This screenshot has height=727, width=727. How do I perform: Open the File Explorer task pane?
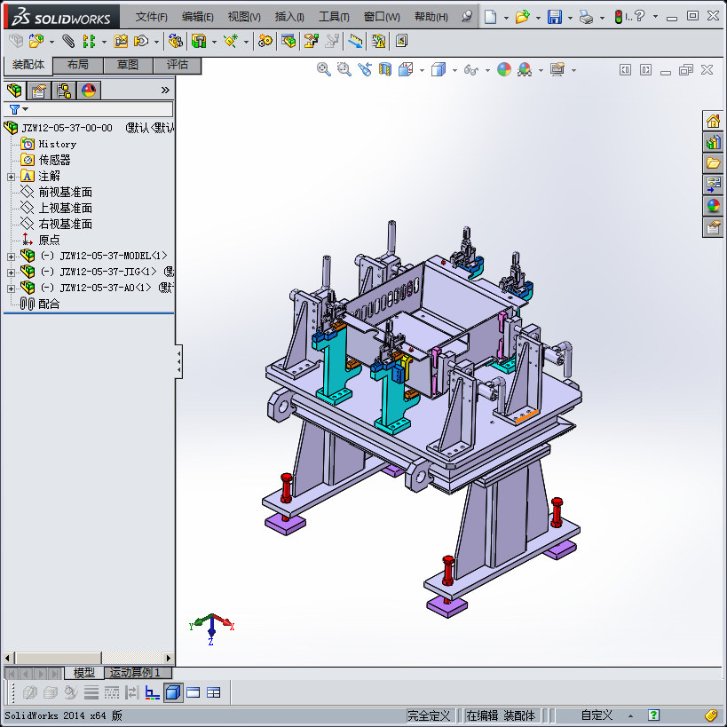tap(713, 163)
